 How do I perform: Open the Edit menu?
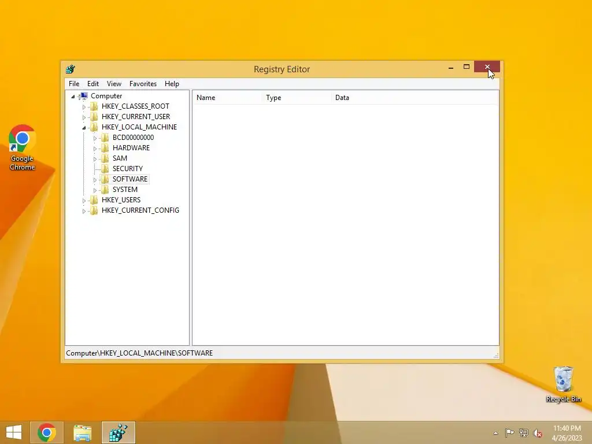pyautogui.click(x=93, y=84)
